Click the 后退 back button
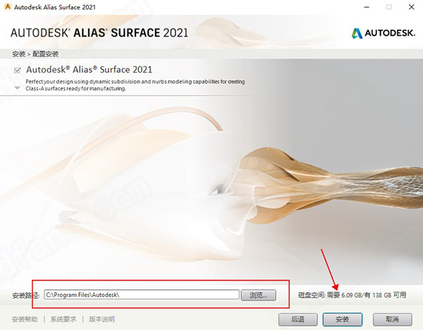 click(x=298, y=319)
